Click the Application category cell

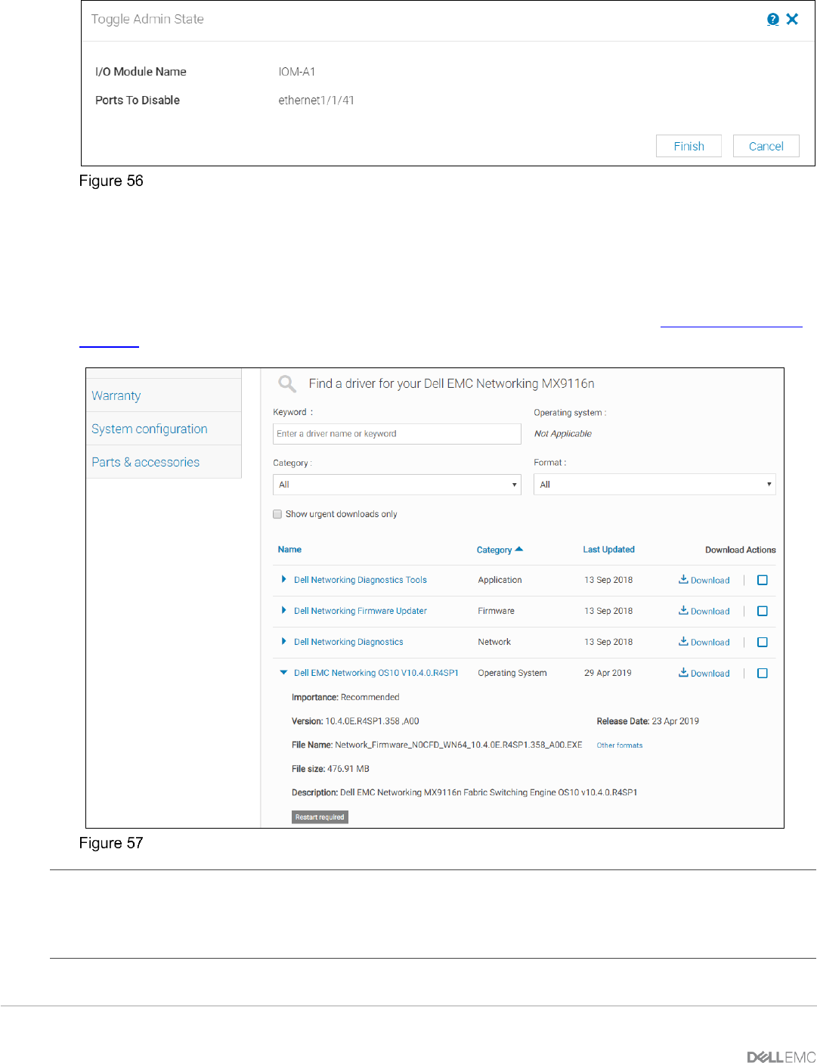[x=500, y=580]
